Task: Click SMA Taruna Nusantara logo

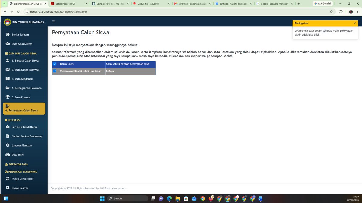Action: (x=7, y=22)
